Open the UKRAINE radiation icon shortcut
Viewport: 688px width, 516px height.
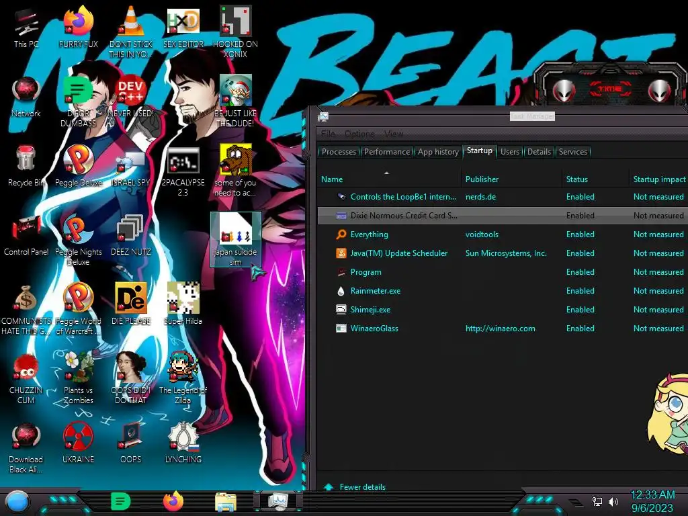coord(78,443)
